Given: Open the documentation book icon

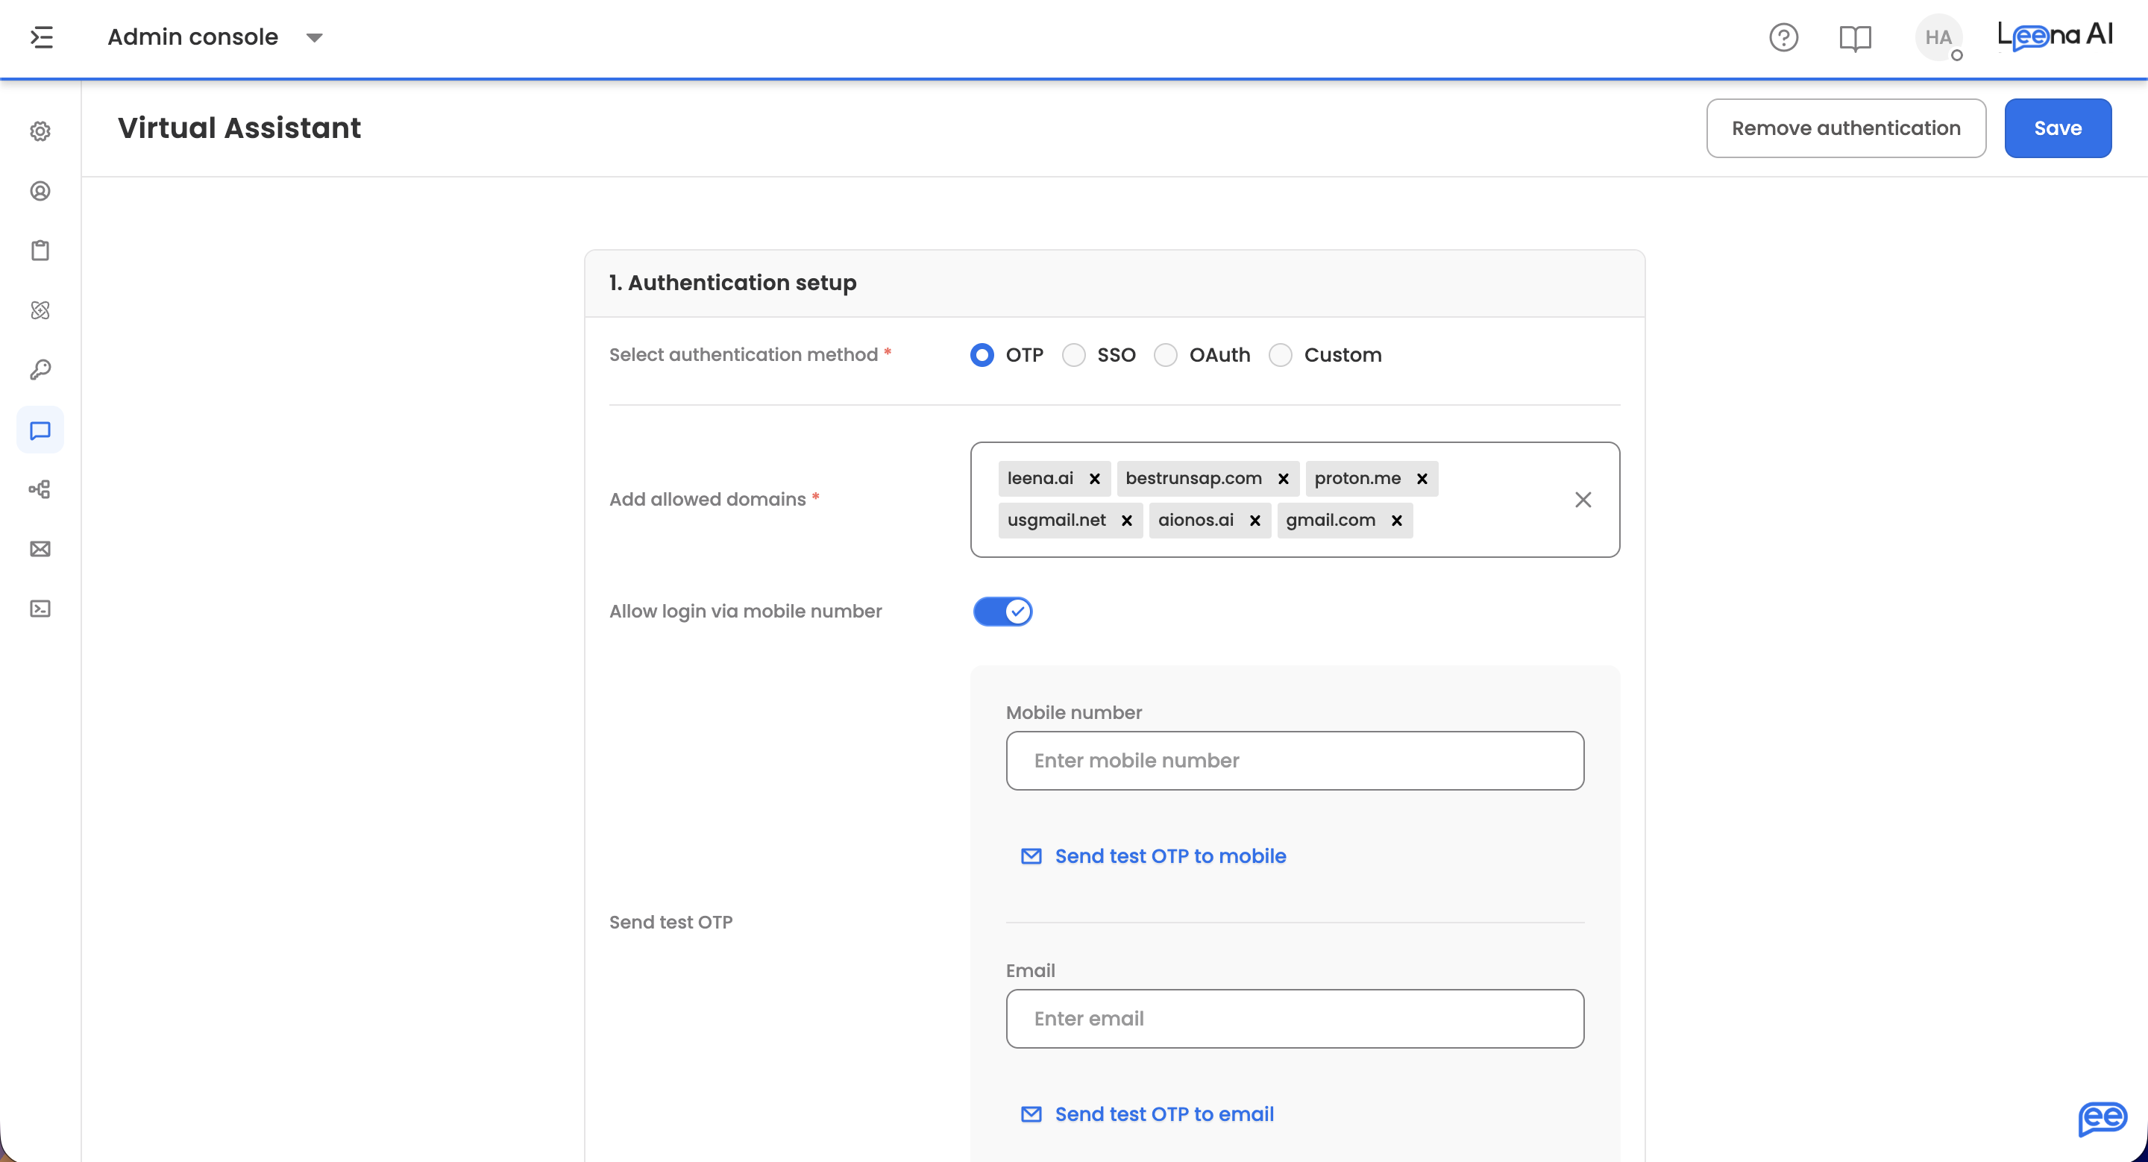Looking at the screenshot, I should coord(1856,37).
